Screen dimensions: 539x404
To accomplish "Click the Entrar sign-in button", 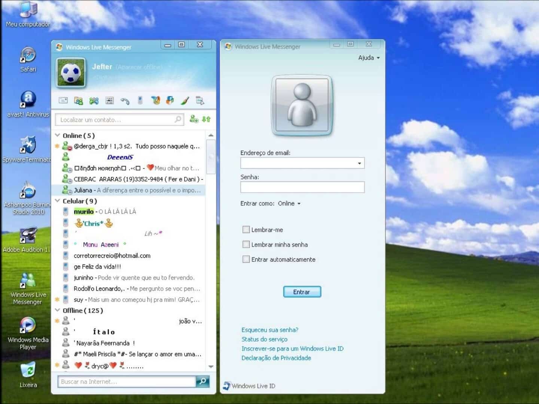I will (x=302, y=292).
